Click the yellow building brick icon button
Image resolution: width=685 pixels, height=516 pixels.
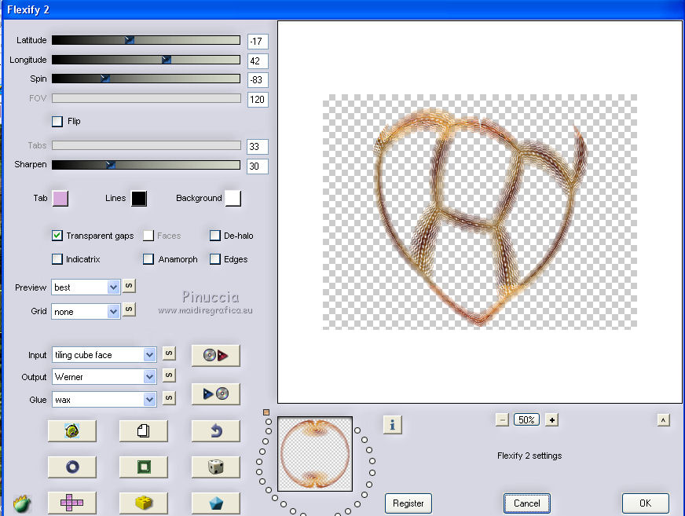click(143, 503)
